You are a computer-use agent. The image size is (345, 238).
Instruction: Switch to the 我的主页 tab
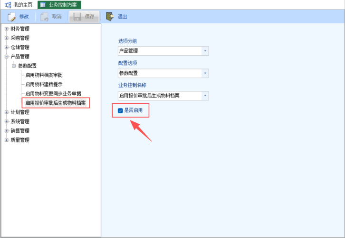pyautogui.click(x=23, y=4)
